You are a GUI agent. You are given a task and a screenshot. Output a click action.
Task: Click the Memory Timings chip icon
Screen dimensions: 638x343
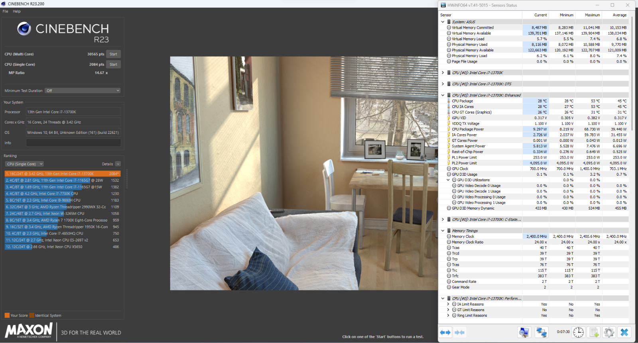[449, 231]
